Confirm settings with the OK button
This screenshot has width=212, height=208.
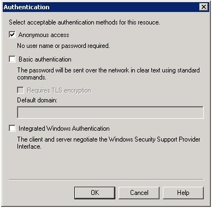pyautogui.click(x=95, y=193)
